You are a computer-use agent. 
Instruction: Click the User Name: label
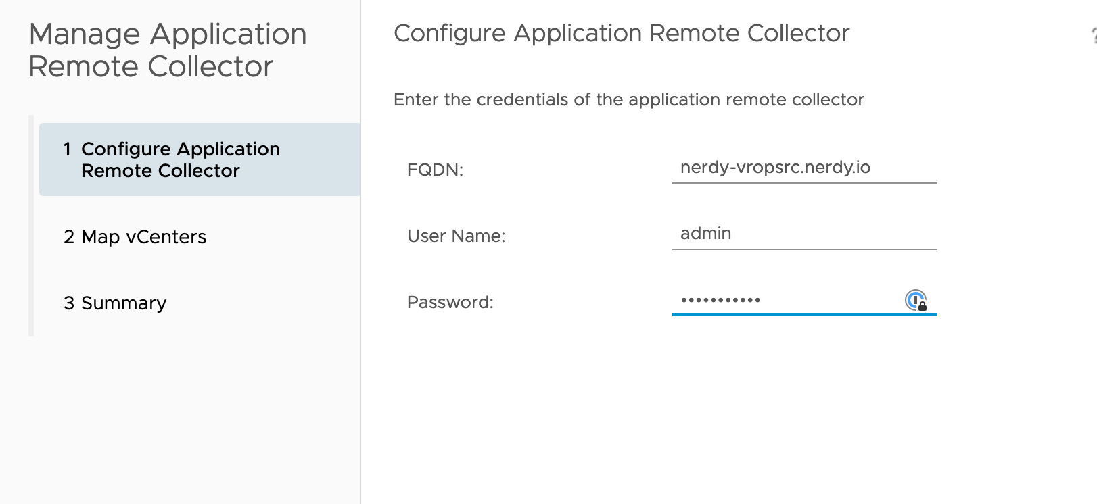click(456, 236)
